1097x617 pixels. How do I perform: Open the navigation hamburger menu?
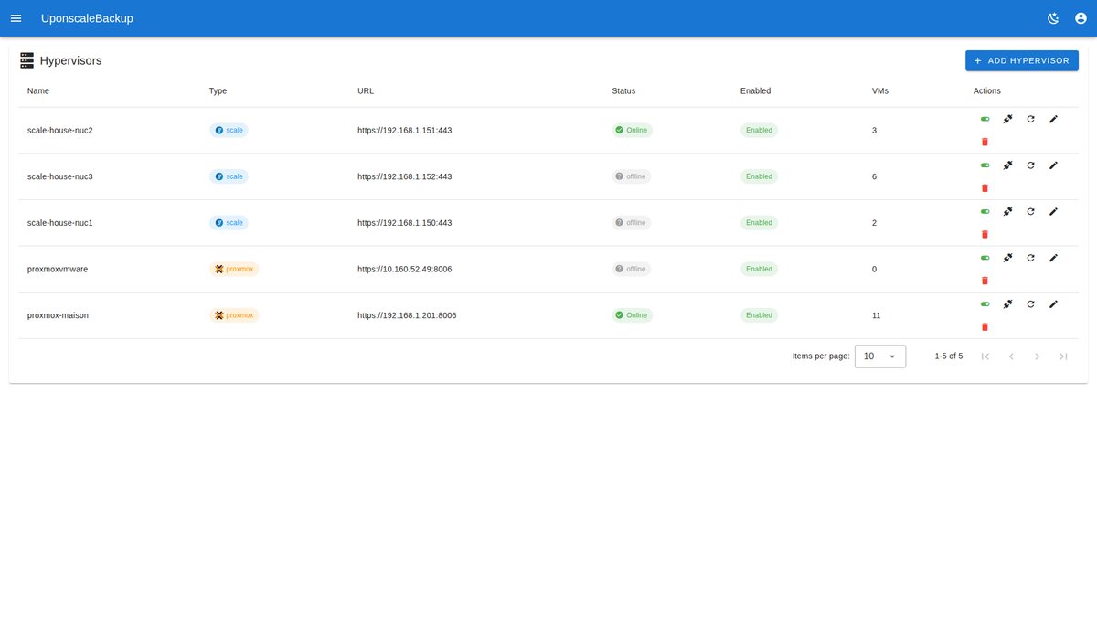coord(16,17)
